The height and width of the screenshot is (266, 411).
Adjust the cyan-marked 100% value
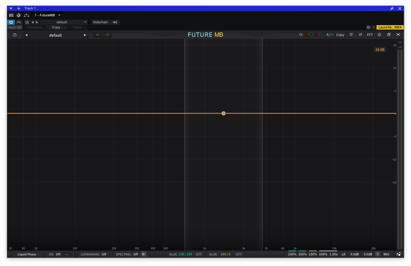point(292,254)
